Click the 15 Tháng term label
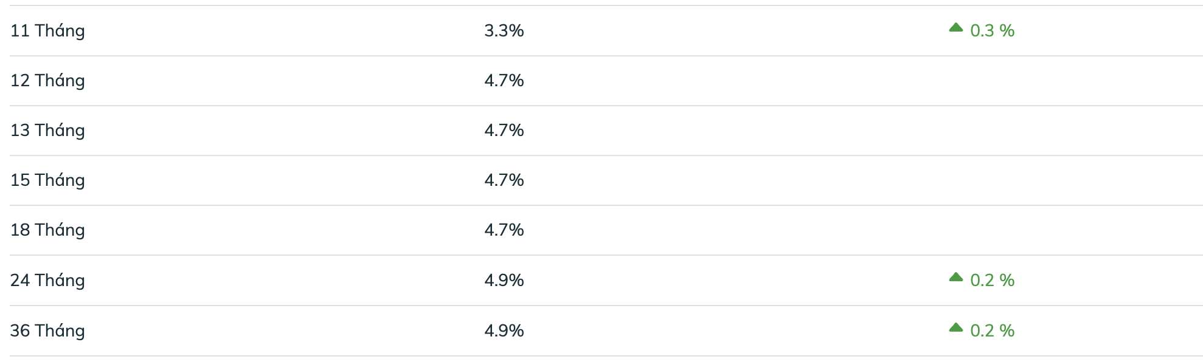Screen dimensions: 1203x362 47,180
